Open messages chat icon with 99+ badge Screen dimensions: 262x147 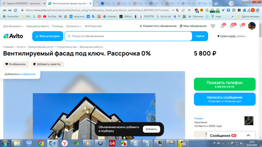click(x=233, y=26)
